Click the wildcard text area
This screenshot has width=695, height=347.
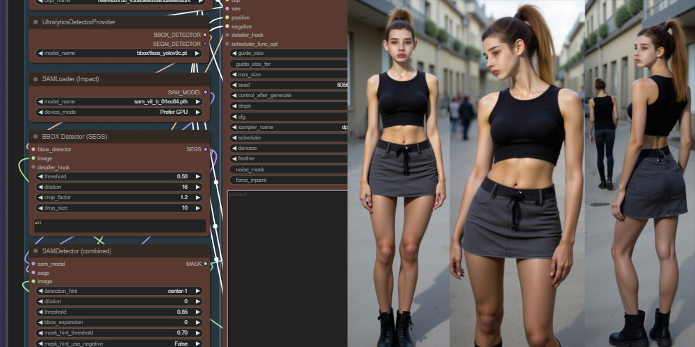pos(287,269)
